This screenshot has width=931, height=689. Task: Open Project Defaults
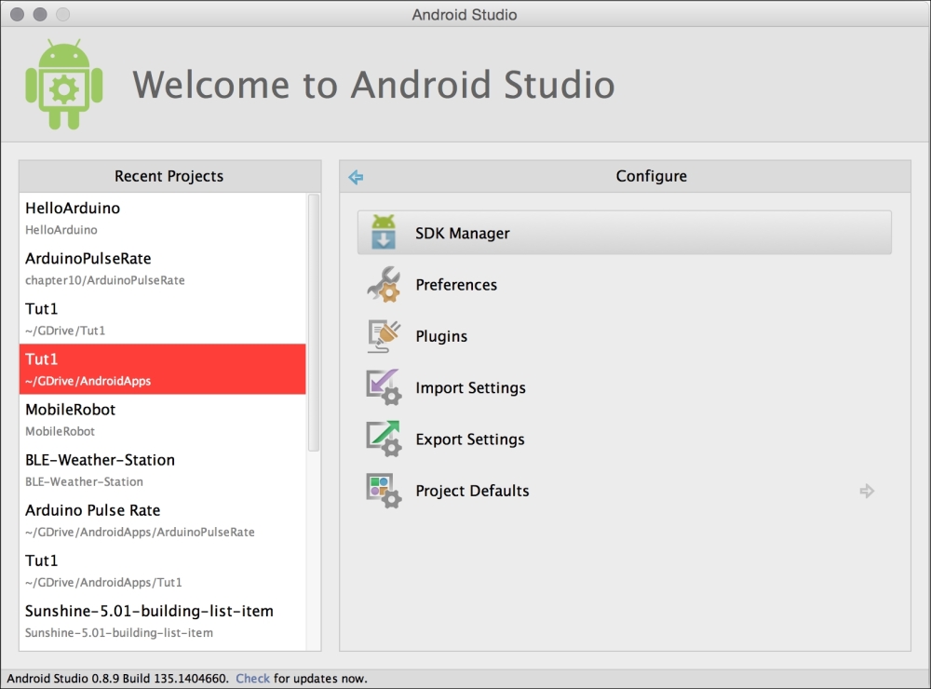click(x=624, y=491)
